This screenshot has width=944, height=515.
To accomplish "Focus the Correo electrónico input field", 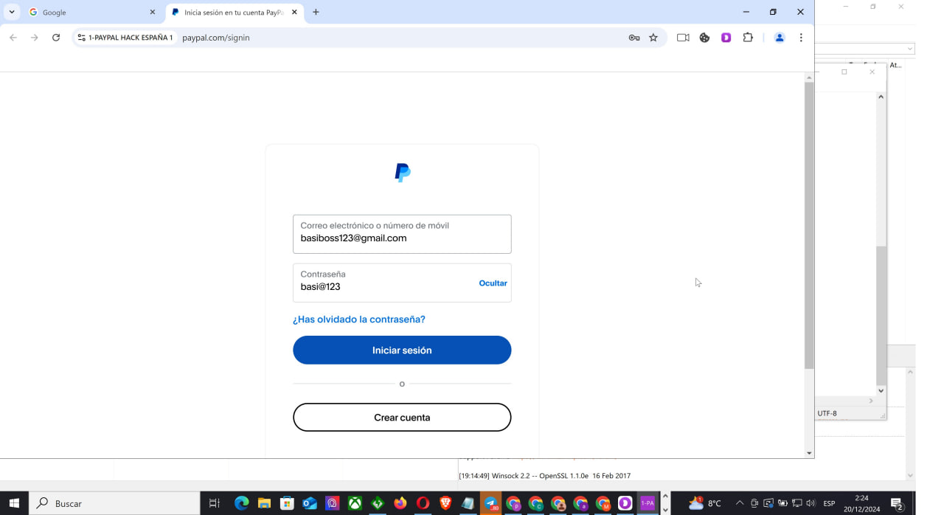I will point(402,234).
